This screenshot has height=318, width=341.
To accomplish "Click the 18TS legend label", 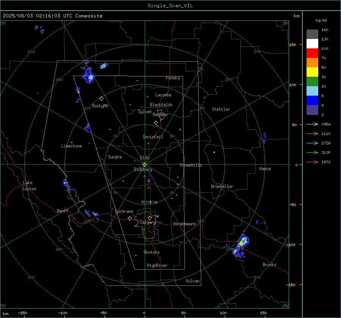I will click(x=326, y=162).
